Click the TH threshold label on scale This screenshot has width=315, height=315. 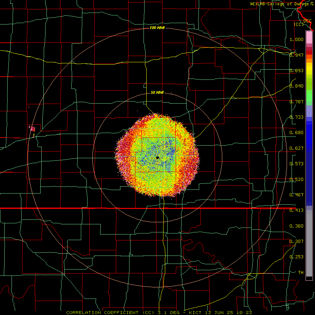click(x=301, y=273)
